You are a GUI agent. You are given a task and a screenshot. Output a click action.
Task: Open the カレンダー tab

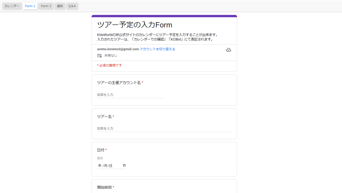12,6
